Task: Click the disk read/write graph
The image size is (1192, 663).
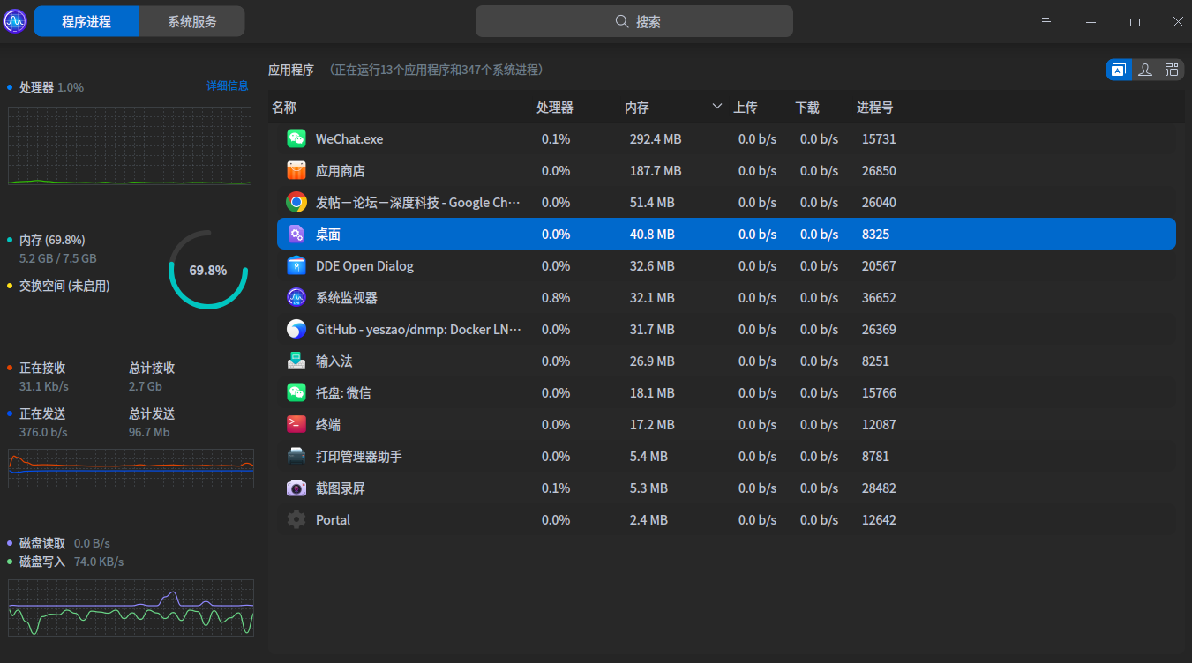Action: (131, 607)
